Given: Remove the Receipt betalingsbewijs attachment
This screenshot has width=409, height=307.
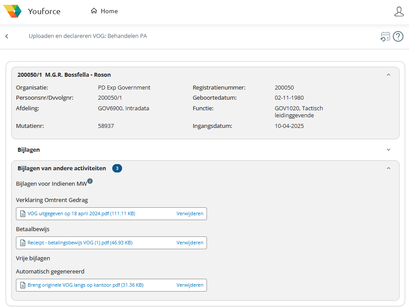Looking at the screenshot, I should pyautogui.click(x=190, y=243).
